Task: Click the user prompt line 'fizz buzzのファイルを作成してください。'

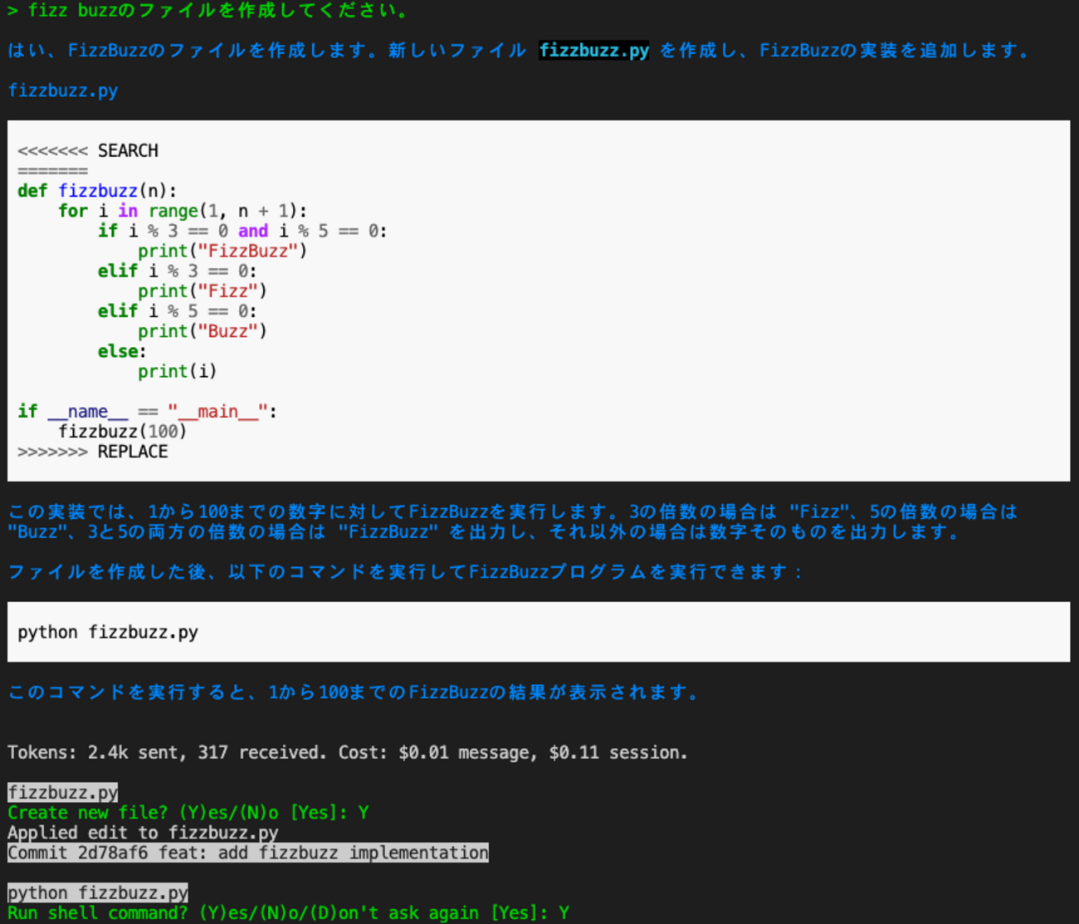Action: coord(208,11)
